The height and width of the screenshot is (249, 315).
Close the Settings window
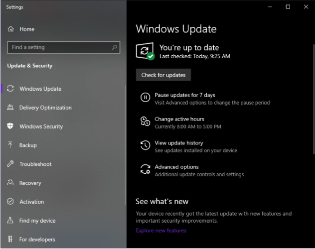(x=306, y=7)
